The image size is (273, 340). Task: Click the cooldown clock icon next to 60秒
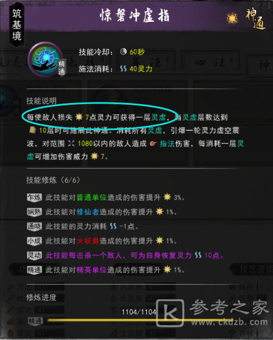pyautogui.click(x=124, y=52)
